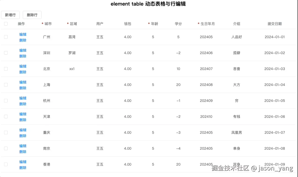Click 删除 on the 广州 row
The image size is (298, 177).
click(23, 40)
